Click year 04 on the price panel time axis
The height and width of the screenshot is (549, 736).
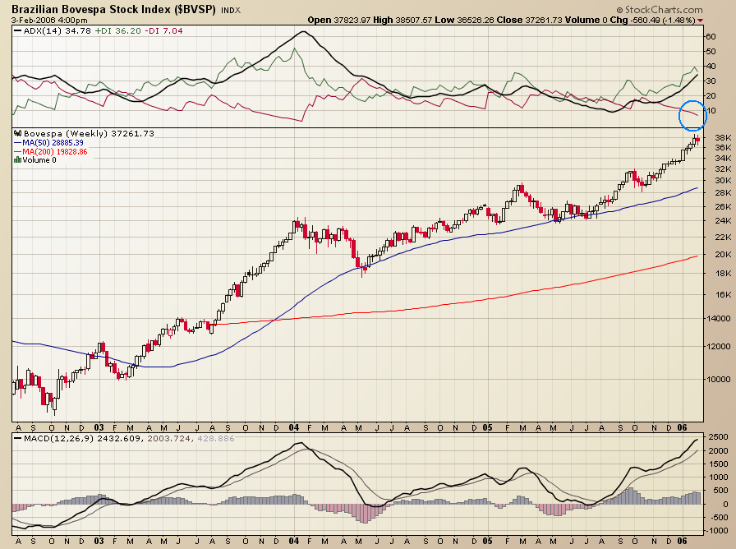[294, 428]
